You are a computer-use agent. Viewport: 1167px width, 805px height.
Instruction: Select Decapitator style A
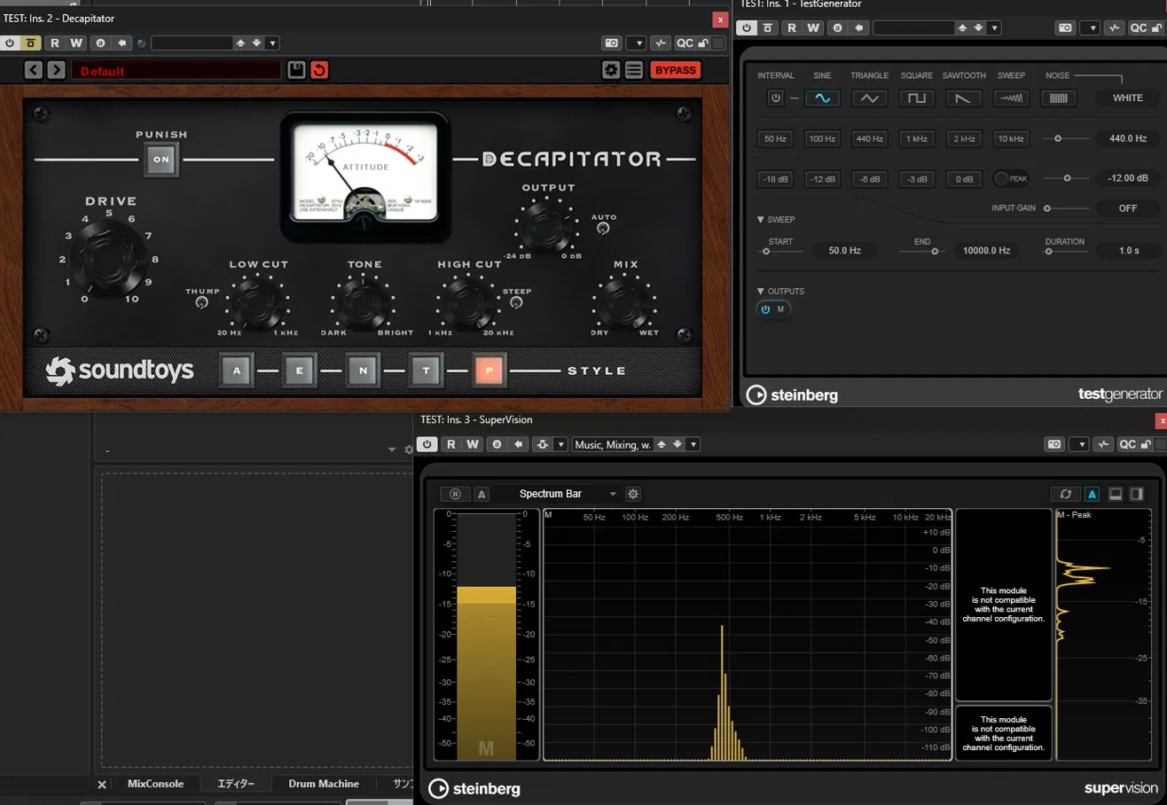(236, 371)
